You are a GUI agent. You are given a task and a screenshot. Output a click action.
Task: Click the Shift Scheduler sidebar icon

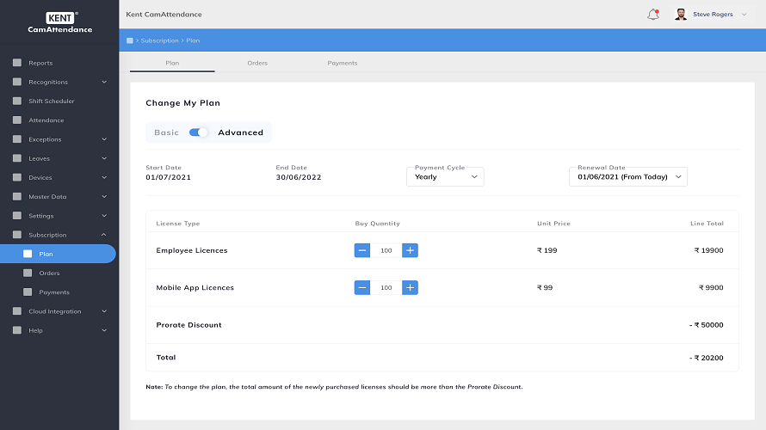[x=17, y=101]
